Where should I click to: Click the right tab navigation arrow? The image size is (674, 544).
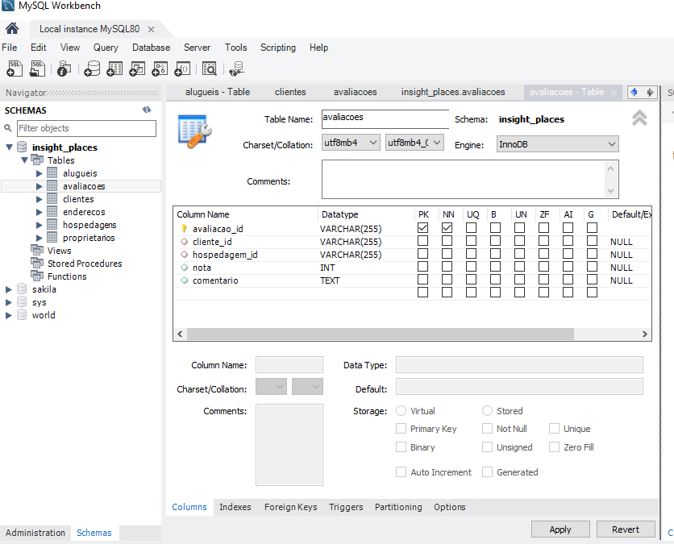pos(651,92)
